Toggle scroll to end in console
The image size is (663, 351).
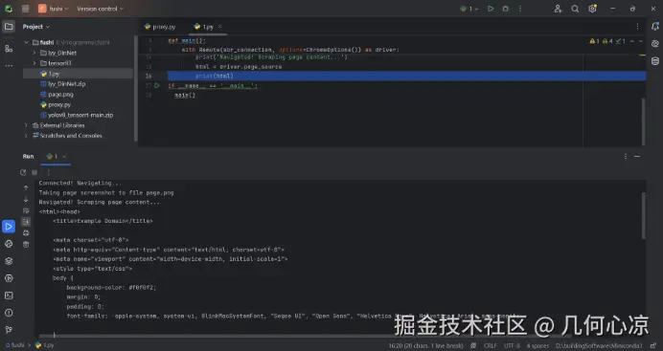point(26,222)
